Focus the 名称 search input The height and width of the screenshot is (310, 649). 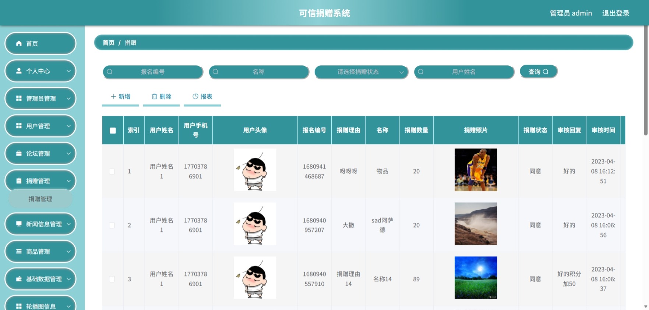pyautogui.click(x=259, y=72)
